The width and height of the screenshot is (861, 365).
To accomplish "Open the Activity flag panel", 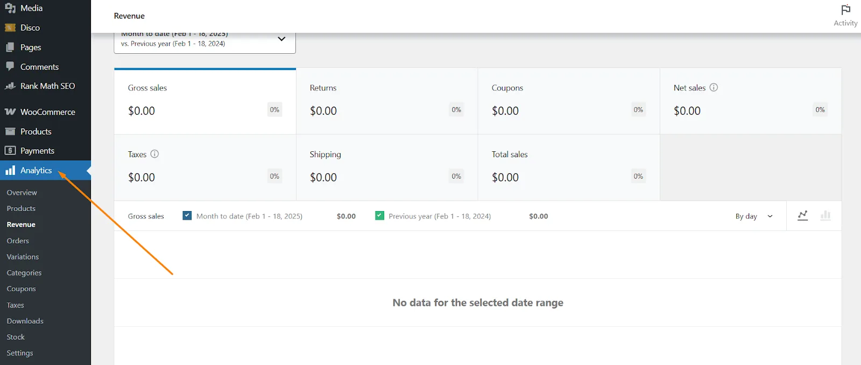I will point(845,16).
